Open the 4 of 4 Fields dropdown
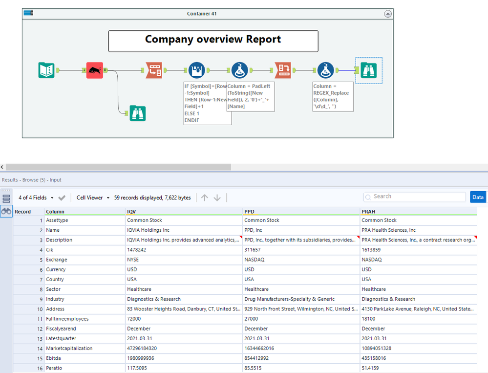 [x=36, y=197]
